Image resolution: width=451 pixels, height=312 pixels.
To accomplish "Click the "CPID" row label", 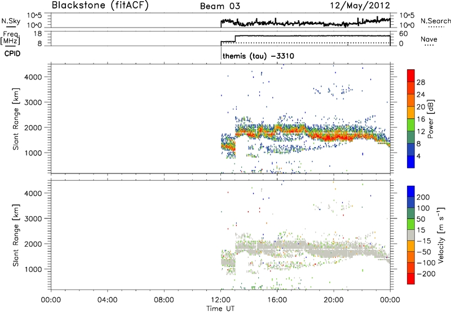I will (x=12, y=54).
